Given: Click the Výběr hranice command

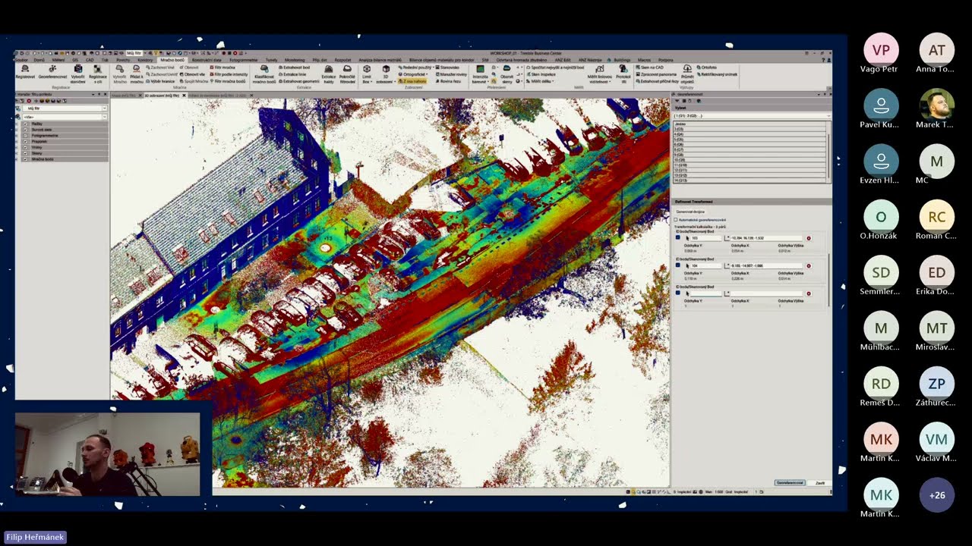Looking at the screenshot, I should (161, 81).
